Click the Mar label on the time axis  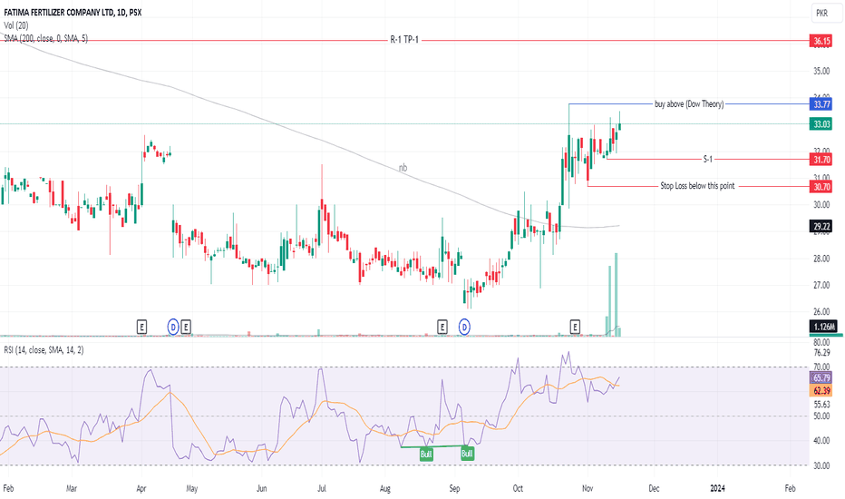(71, 488)
